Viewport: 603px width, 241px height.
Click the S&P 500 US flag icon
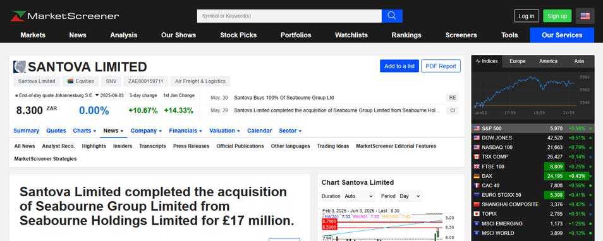[477, 128]
